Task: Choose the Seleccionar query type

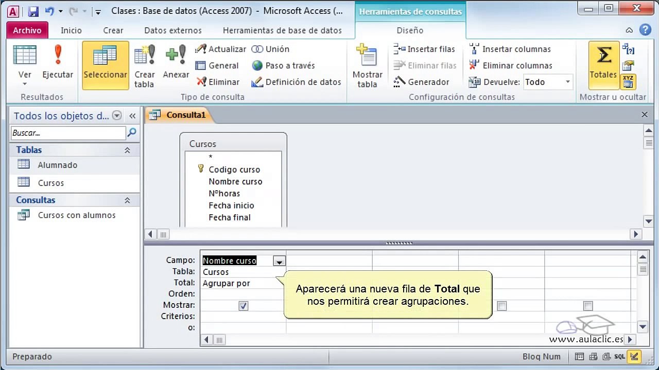Action: (x=106, y=66)
